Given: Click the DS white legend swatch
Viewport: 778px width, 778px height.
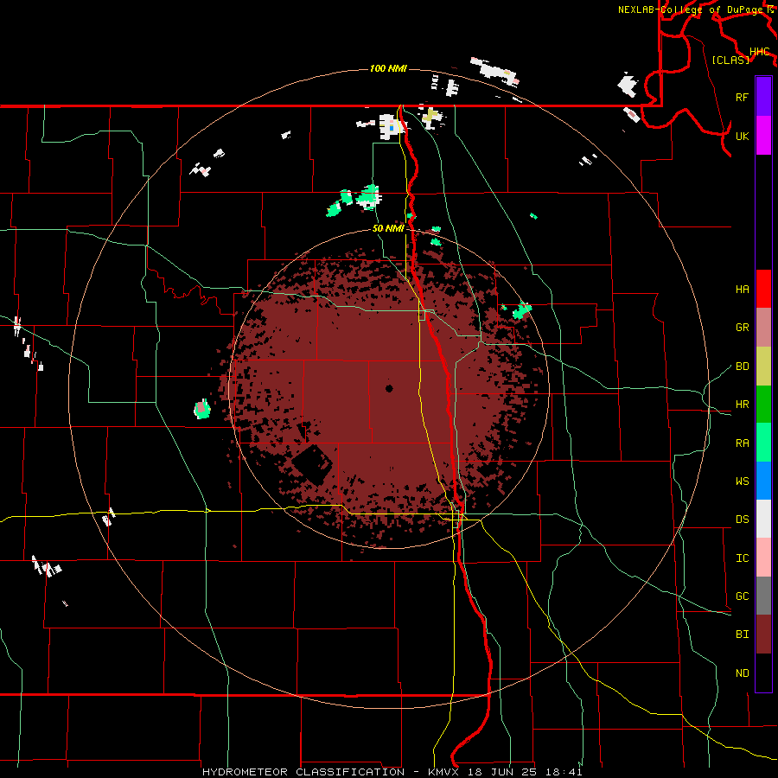Looking at the screenshot, I should tap(763, 519).
